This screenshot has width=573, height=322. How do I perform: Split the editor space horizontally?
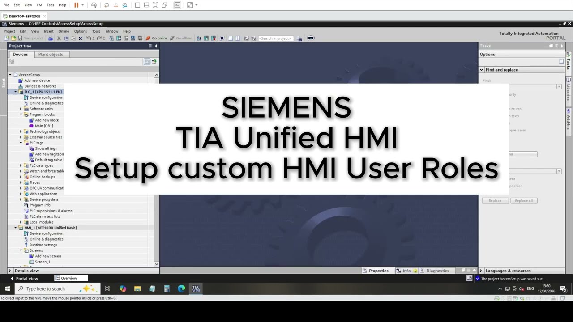pyautogui.click(x=230, y=38)
